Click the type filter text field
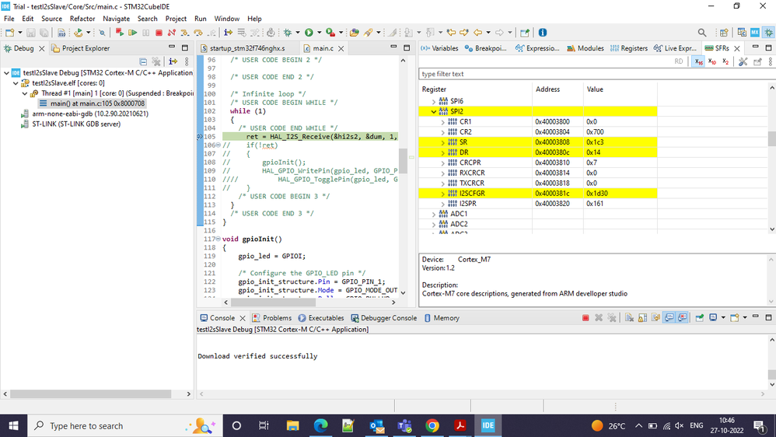Viewport: 776px width, 437px height. click(x=597, y=74)
